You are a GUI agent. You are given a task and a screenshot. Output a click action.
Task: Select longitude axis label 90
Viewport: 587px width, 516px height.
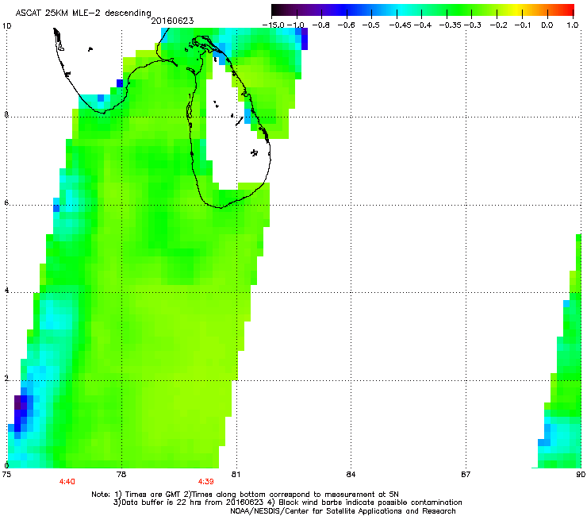581,475
